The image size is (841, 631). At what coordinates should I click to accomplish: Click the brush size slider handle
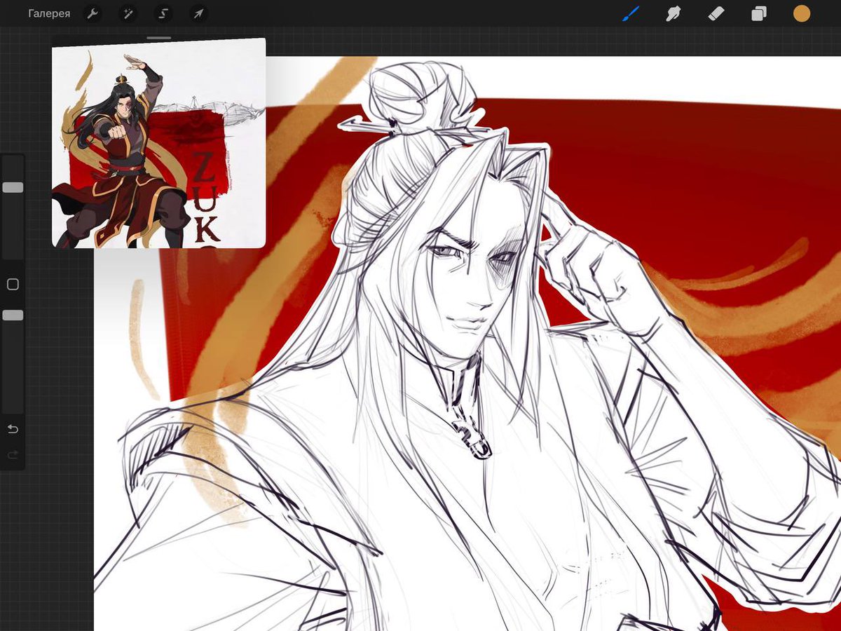(x=13, y=188)
